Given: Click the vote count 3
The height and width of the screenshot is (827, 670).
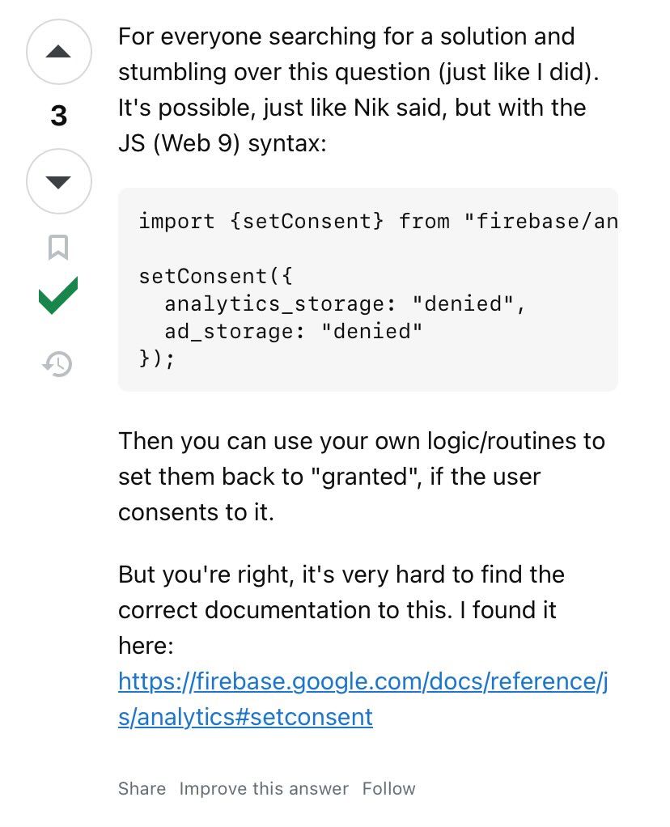Looking at the screenshot, I should [58, 117].
